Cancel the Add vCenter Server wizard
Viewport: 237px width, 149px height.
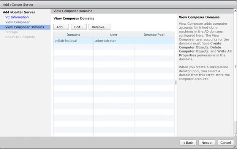[226, 143]
